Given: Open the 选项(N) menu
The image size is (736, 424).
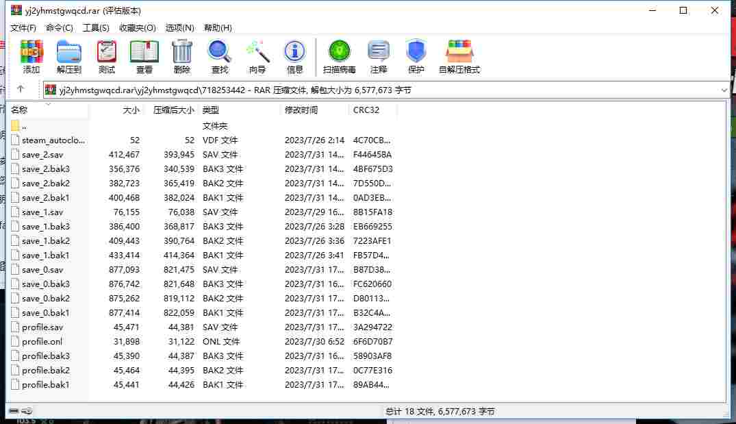Looking at the screenshot, I should pos(180,27).
